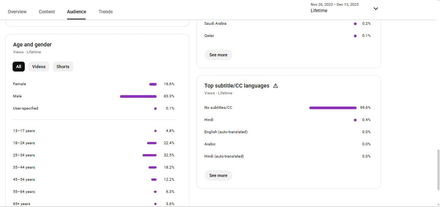Click the Hindi subtitle dot indicator
Viewport: 440px width, 207px height.
[x=355, y=120]
